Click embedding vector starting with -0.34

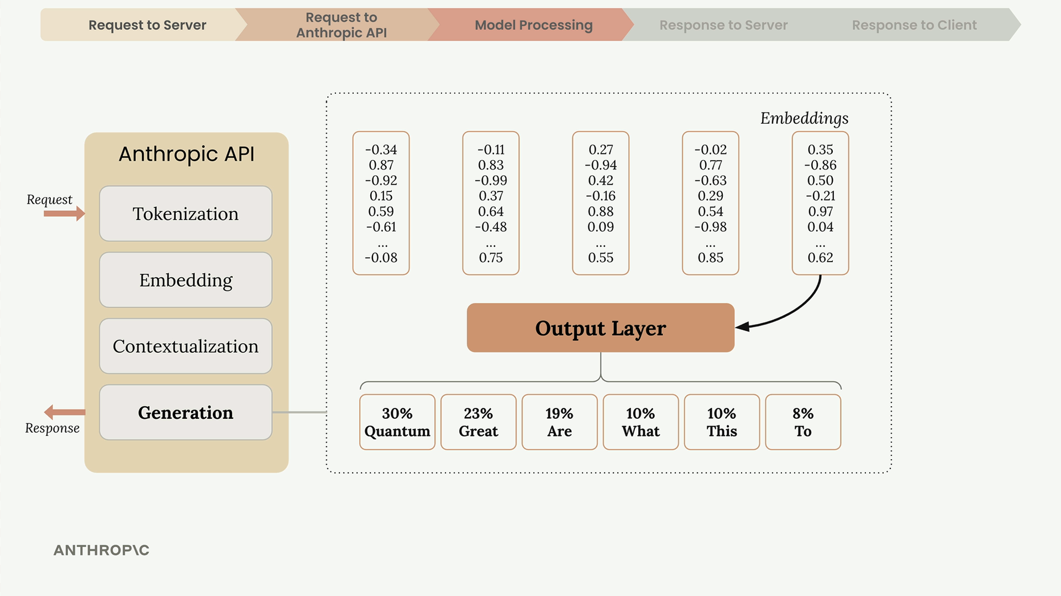381,203
